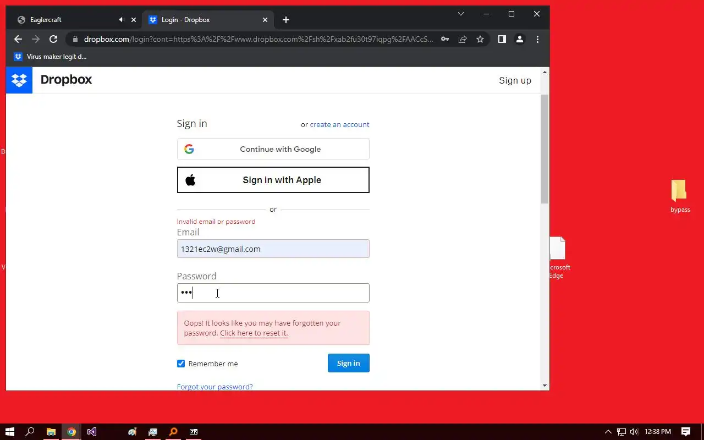Share this page using the share icon

pos(463,39)
